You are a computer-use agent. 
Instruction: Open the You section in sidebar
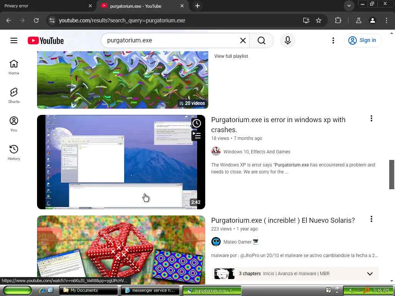(x=14, y=124)
